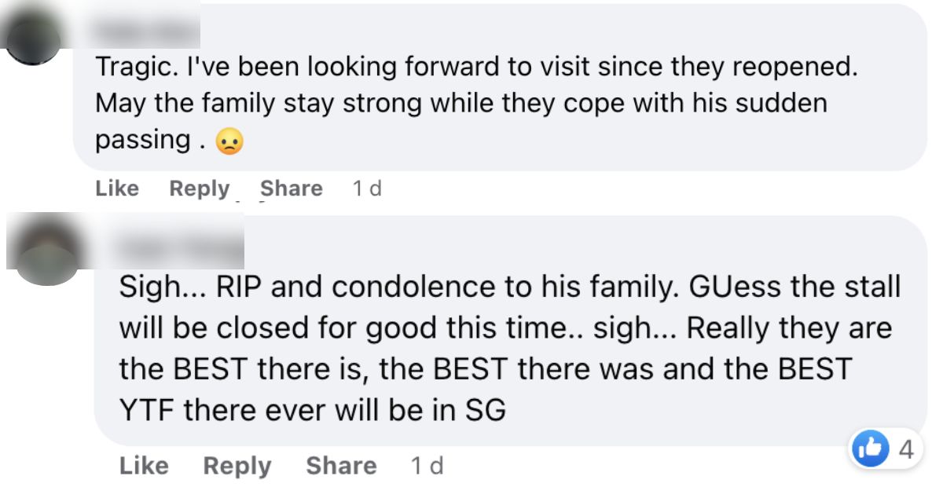Image resolution: width=943 pixels, height=487 pixels.
Task: Click the "YTF there ever will be in SG" line
Action: point(312,410)
